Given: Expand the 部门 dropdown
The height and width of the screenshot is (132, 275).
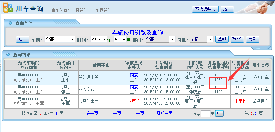Looking at the screenshot, I should 160,39.
